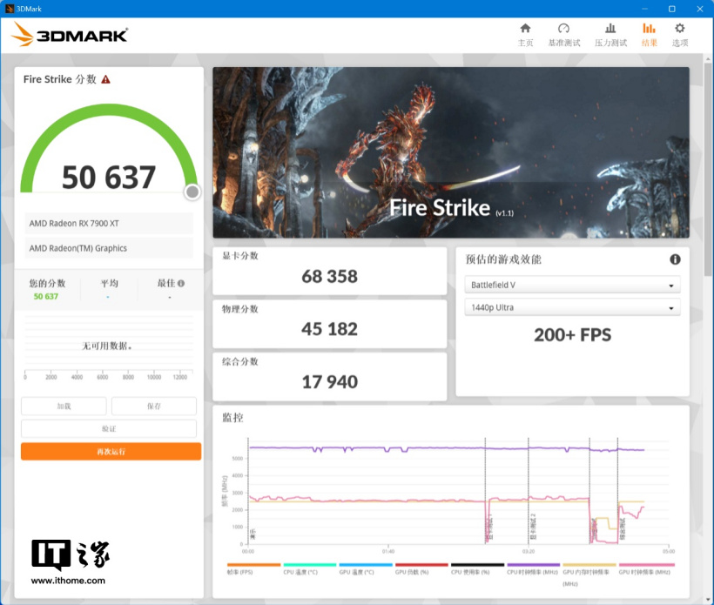This screenshot has width=714, height=605.
Task: Click info icon beside 预估的游戏效能
Action: (675, 259)
